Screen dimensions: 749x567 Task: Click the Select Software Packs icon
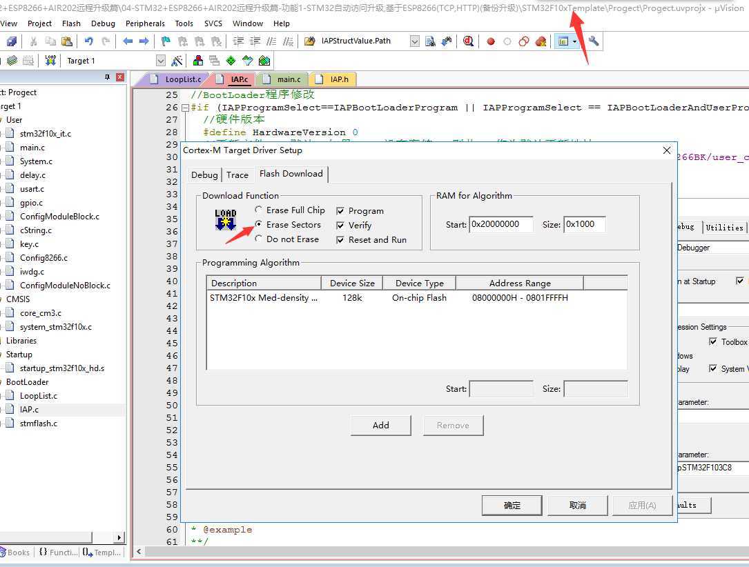[x=247, y=61]
